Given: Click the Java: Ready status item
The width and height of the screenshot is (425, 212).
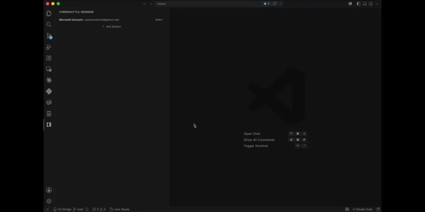Looking at the screenshot, I should click(x=120, y=209).
